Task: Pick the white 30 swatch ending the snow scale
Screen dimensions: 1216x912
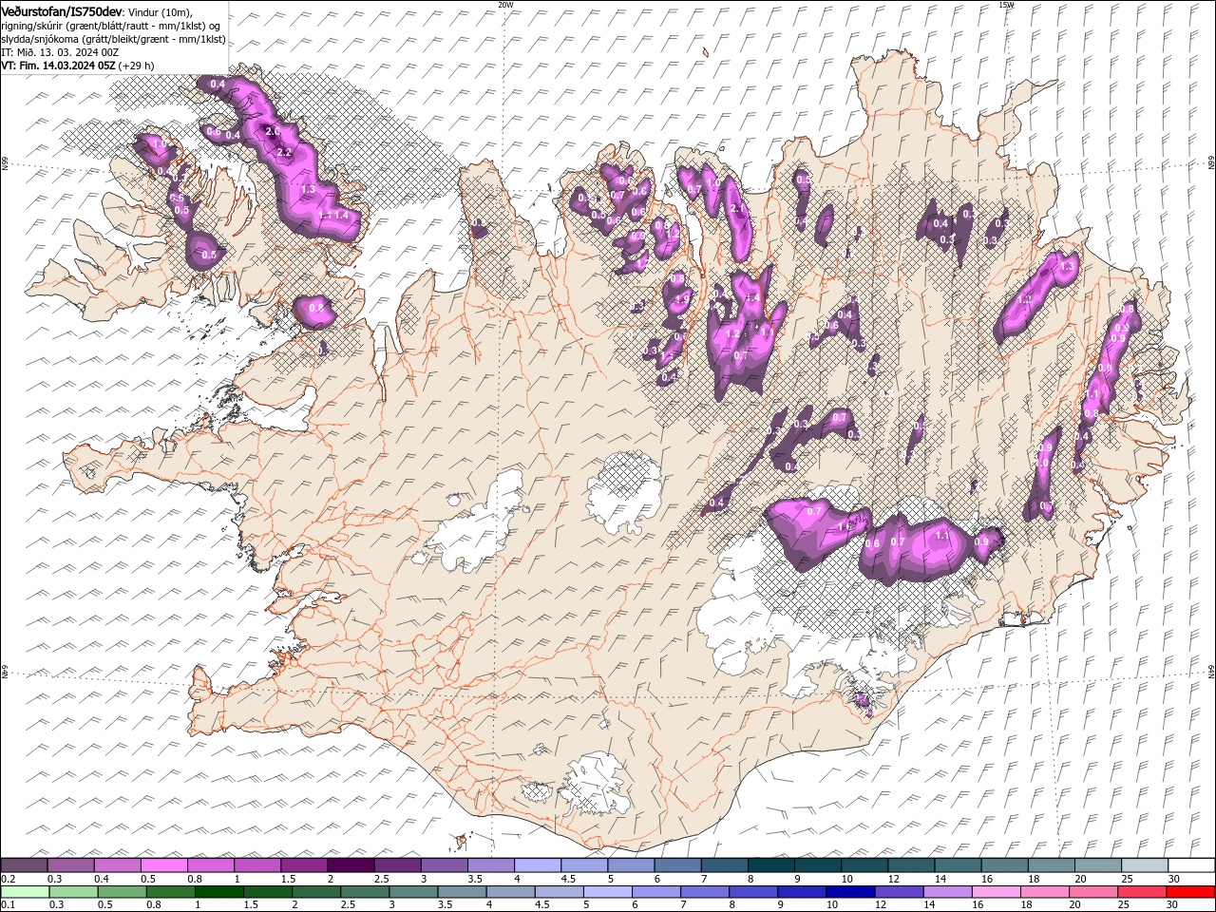Action: (1191, 865)
